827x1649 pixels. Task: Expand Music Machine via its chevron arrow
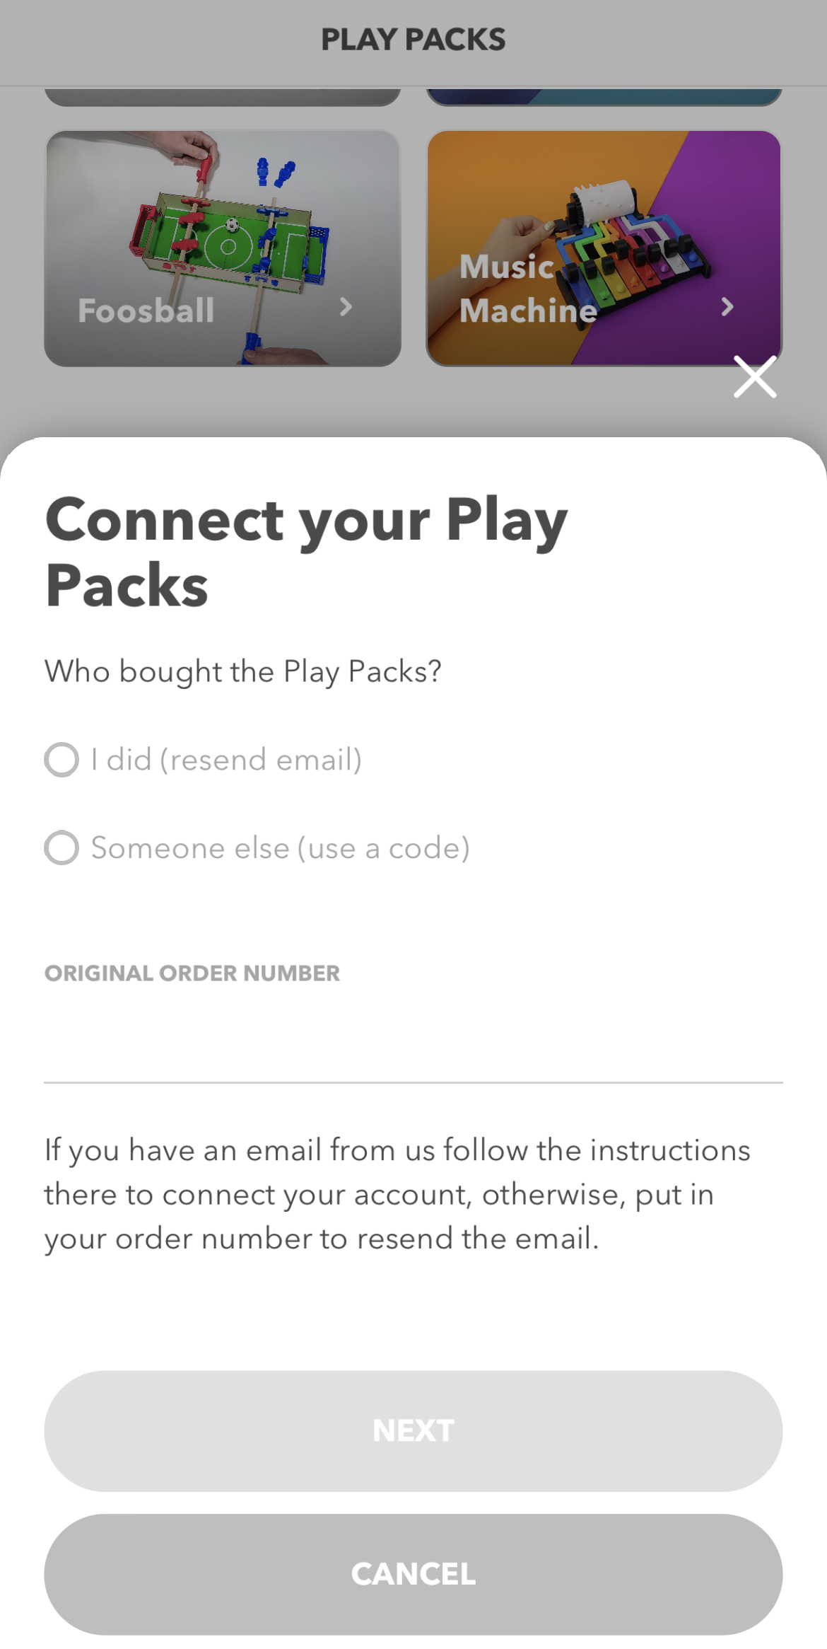(727, 307)
